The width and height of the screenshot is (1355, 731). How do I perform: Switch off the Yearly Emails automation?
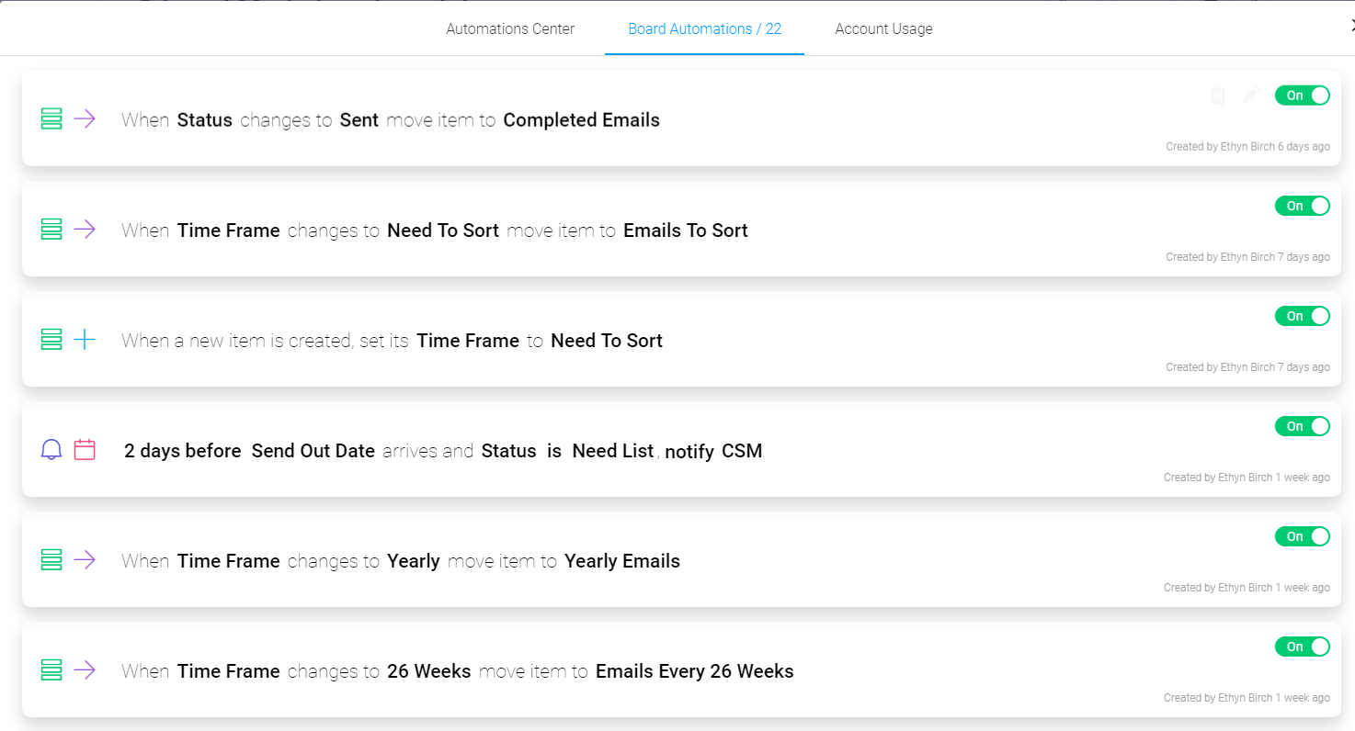(1302, 536)
